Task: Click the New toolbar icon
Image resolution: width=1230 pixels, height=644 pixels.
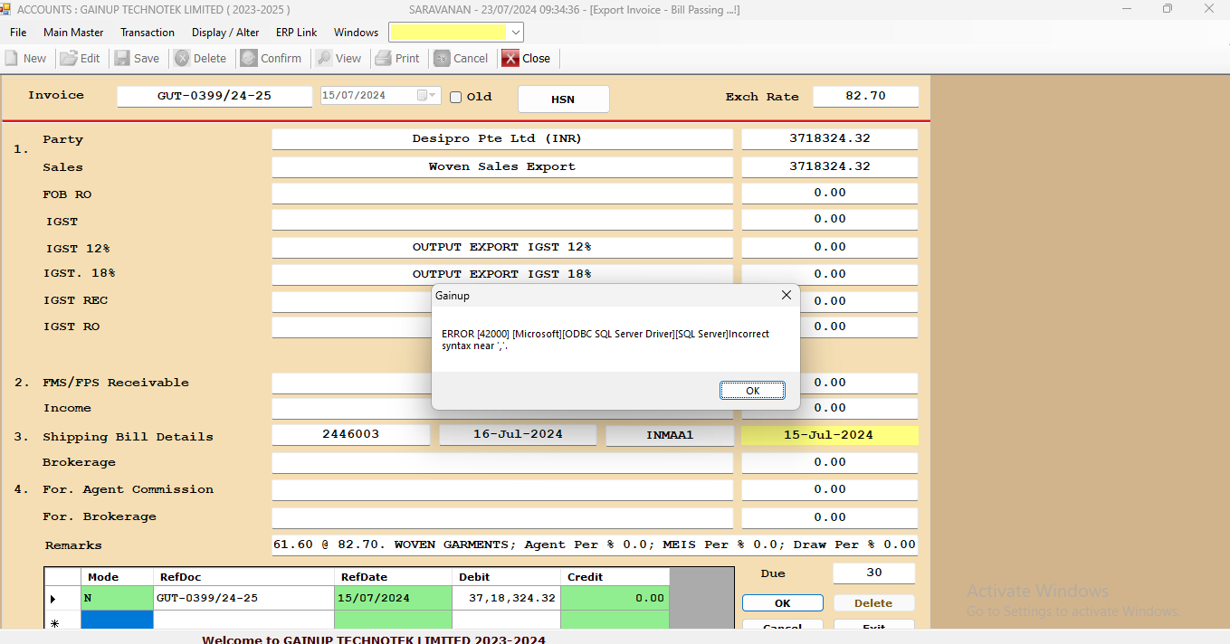Action: tap(12, 58)
